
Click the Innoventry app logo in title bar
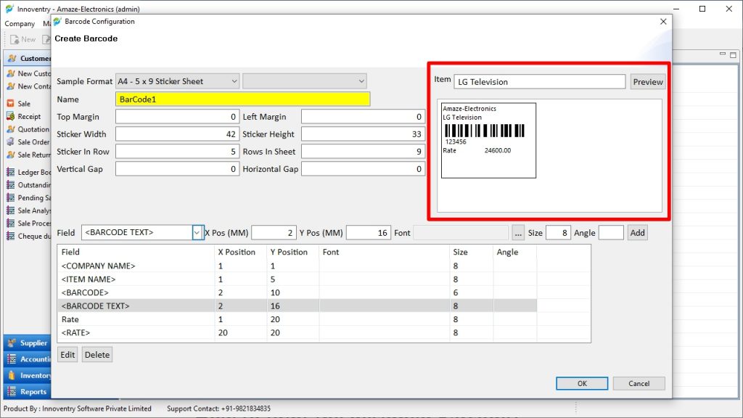point(9,9)
